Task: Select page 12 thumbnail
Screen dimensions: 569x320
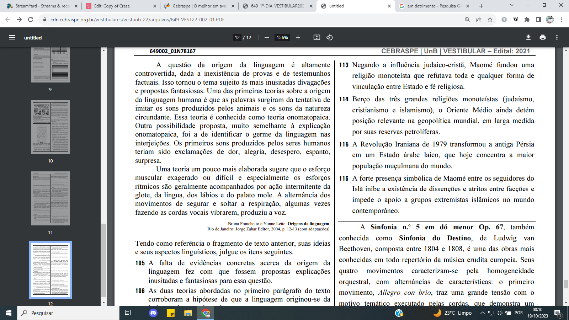Action: pyautogui.click(x=50, y=270)
